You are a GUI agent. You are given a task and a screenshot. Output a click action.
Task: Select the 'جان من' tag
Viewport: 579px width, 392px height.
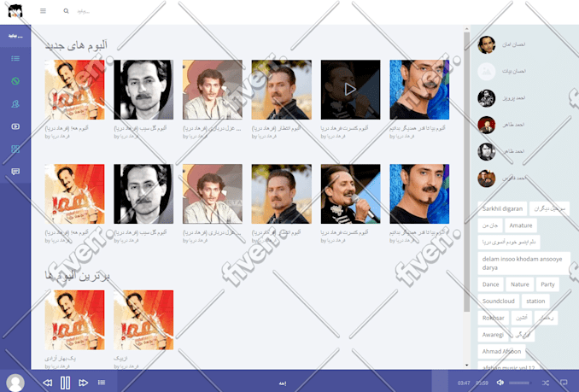490,225
